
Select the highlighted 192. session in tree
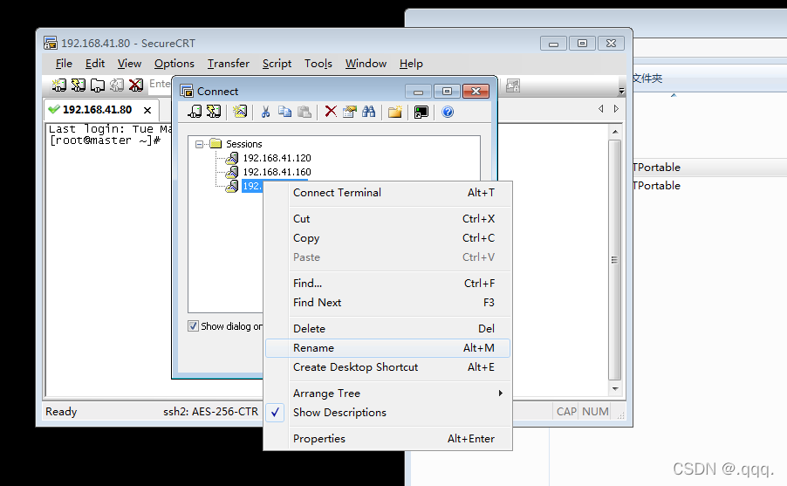pyautogui.click(x=252, y=186)
